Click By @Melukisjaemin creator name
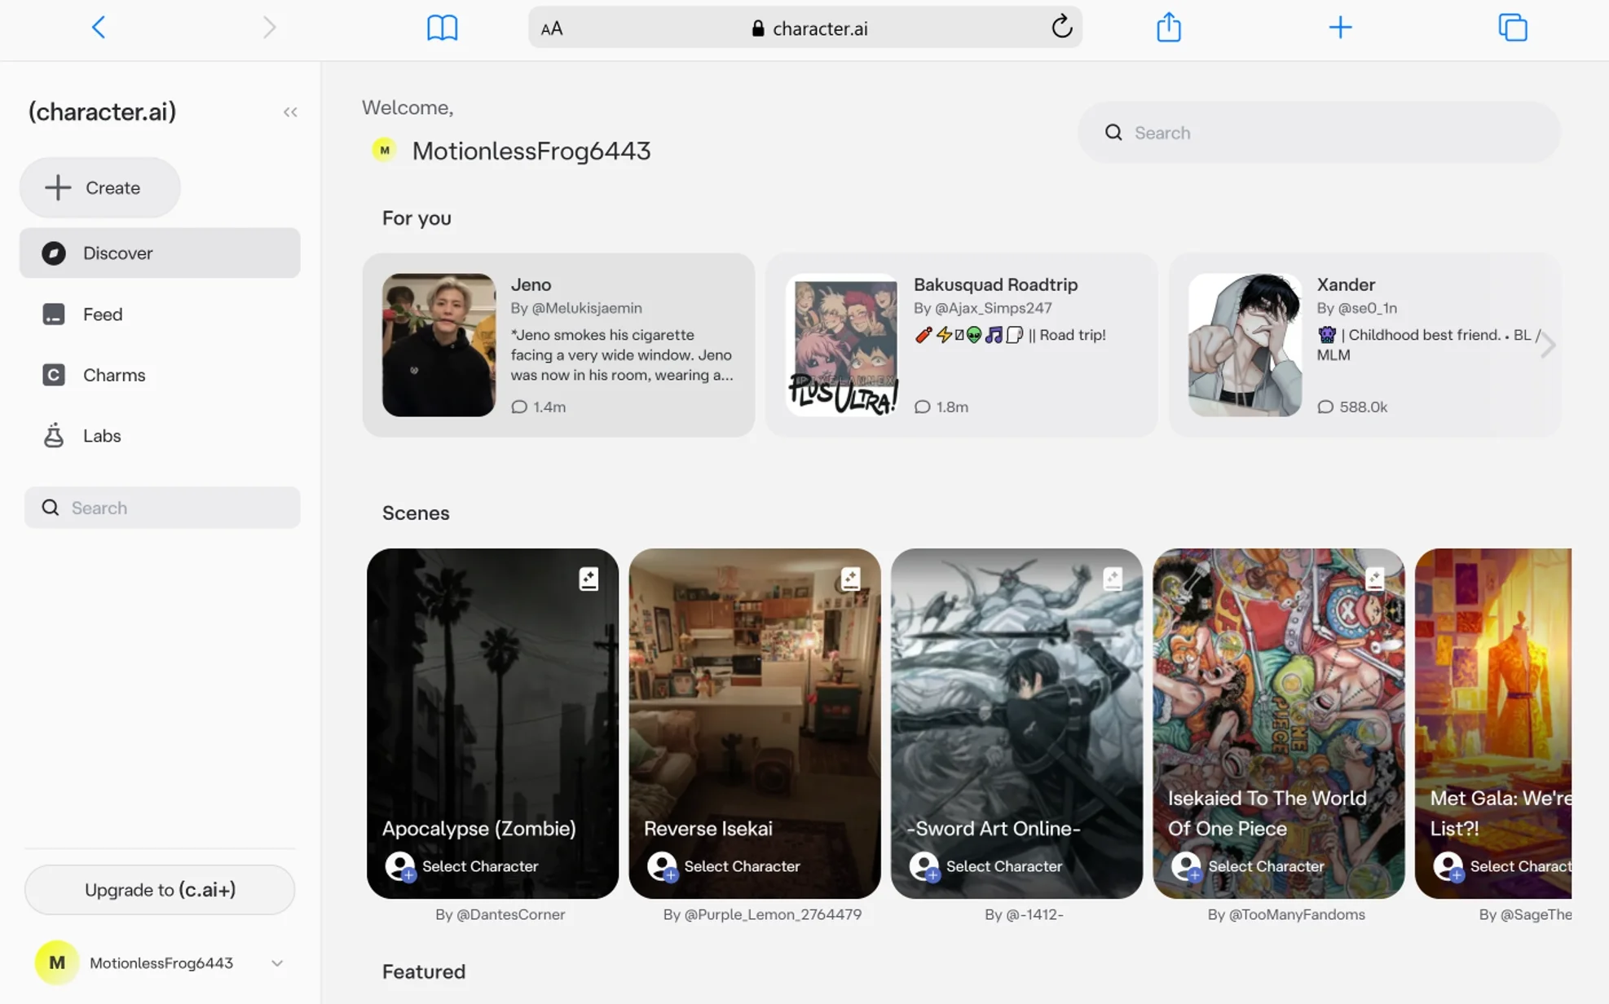 click(576, 308)
